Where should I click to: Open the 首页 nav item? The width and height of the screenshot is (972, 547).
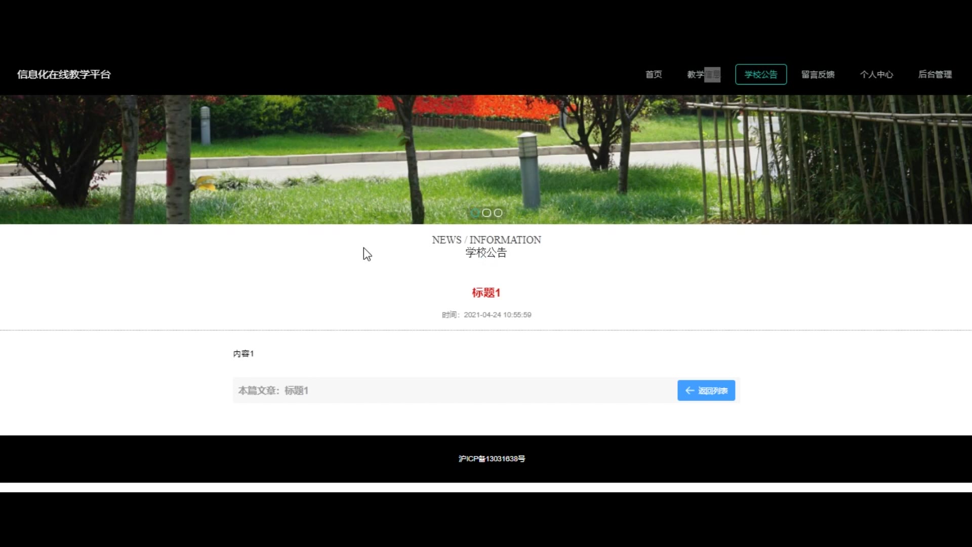click(654, 74)
